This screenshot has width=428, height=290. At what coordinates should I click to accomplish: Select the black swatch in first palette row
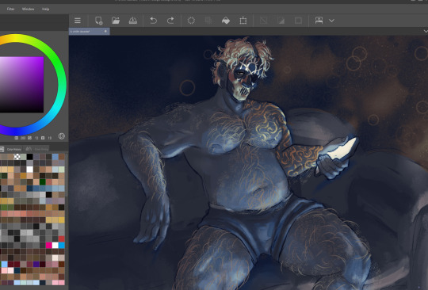(30, 157)
